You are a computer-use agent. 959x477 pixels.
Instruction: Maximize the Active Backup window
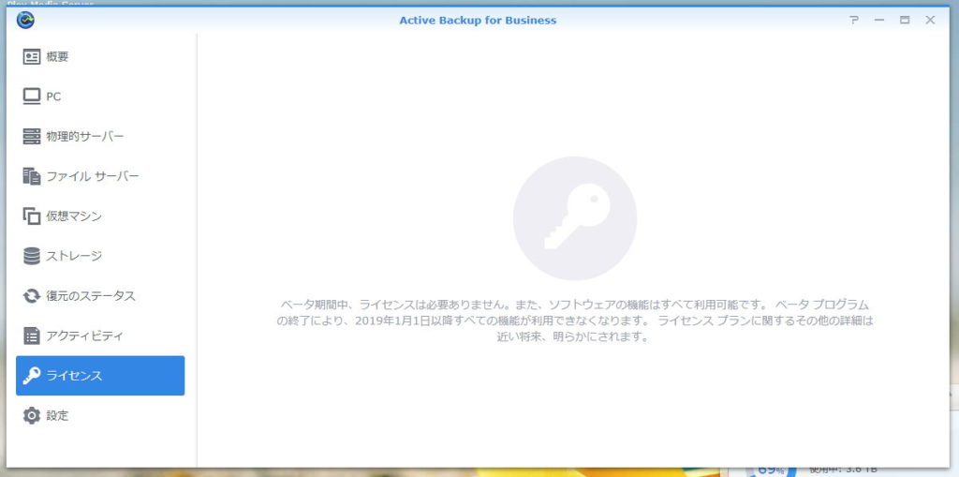[x=905, y=21]
